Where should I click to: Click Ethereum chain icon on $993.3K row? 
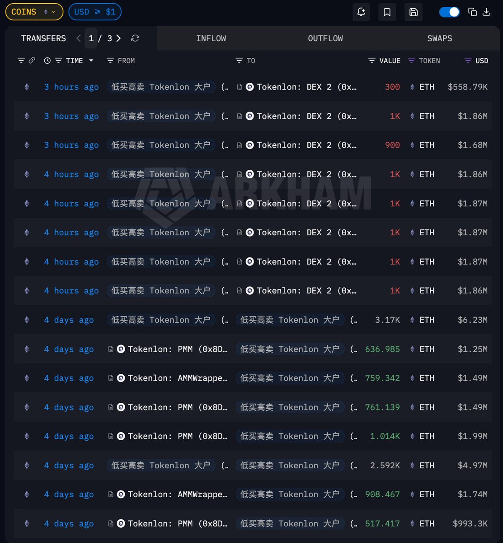click(x=27, y=524)
